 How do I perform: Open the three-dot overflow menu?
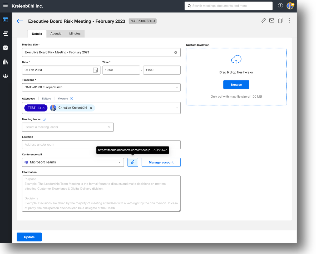[289, 20]
